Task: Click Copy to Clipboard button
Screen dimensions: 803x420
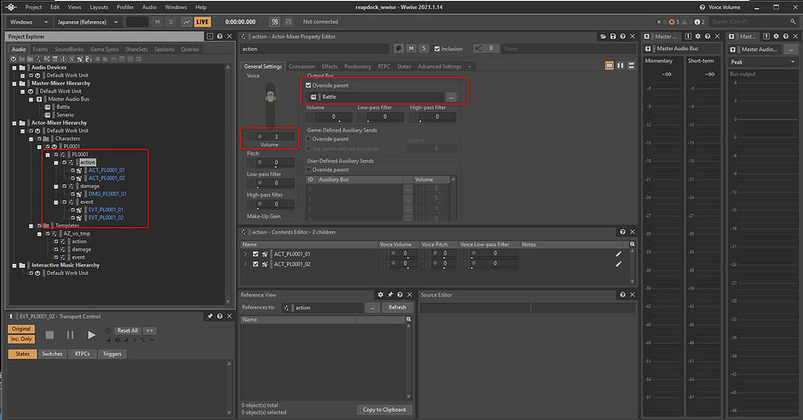Action: click(384, 410)
